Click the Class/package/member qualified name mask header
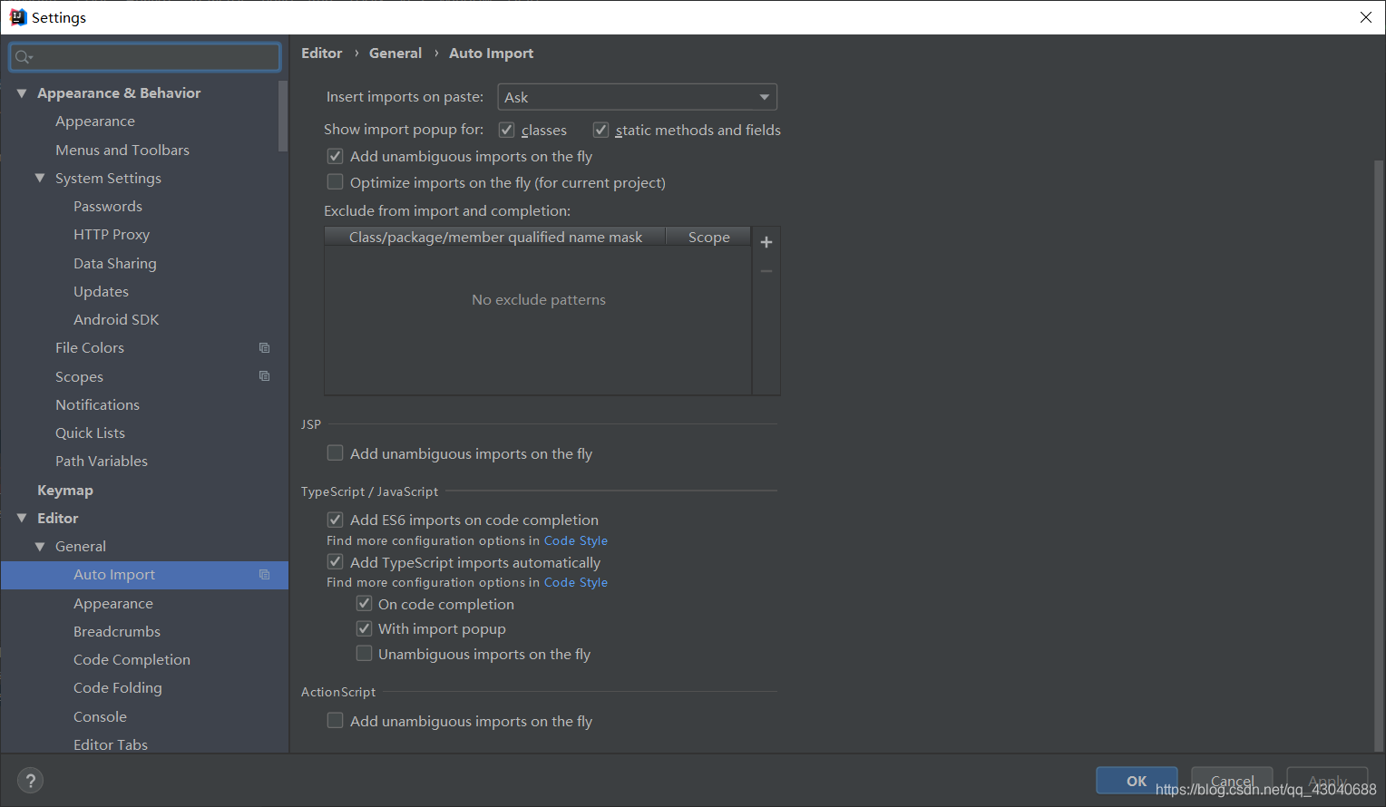This screenshot has height=807, width=1386. point(495,238)
